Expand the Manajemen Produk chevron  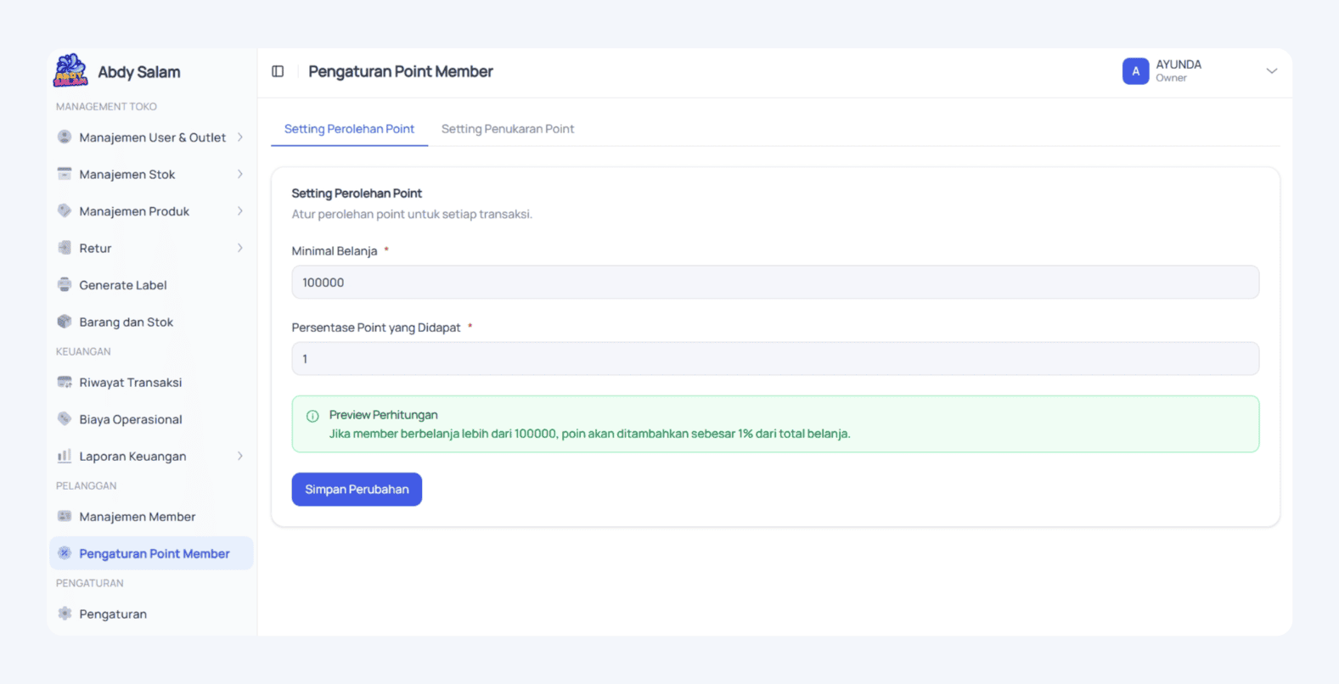240,210
